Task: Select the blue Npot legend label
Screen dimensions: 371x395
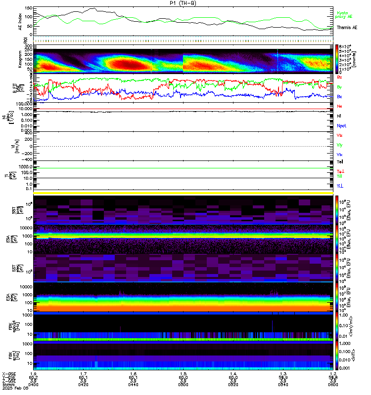Action: [341, 126]
